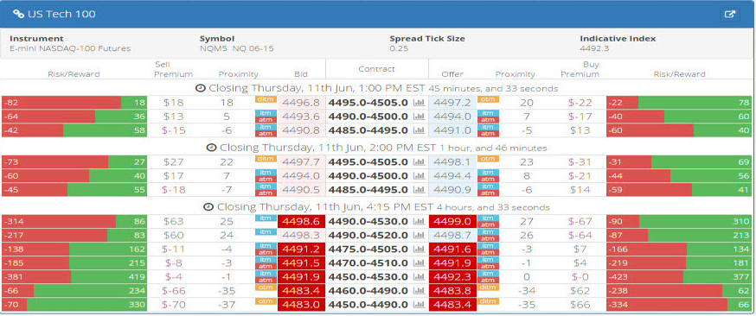Open the chart icon for the 4470.0-4510.0 contract
This screenshot has width=756, height=316.
coord(419,263)
